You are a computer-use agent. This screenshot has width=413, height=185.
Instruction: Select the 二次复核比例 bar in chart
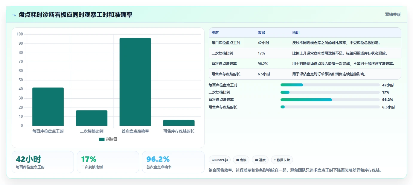(92, 118)
